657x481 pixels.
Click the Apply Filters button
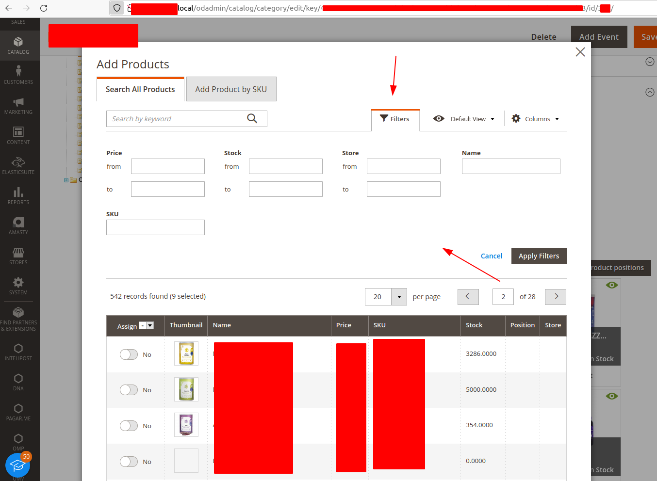coord(539,256)
